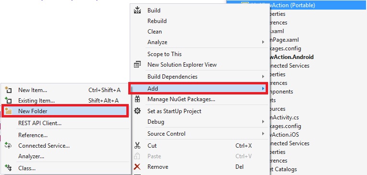
Task: Click the New Item icon
Action: [9, 90]
